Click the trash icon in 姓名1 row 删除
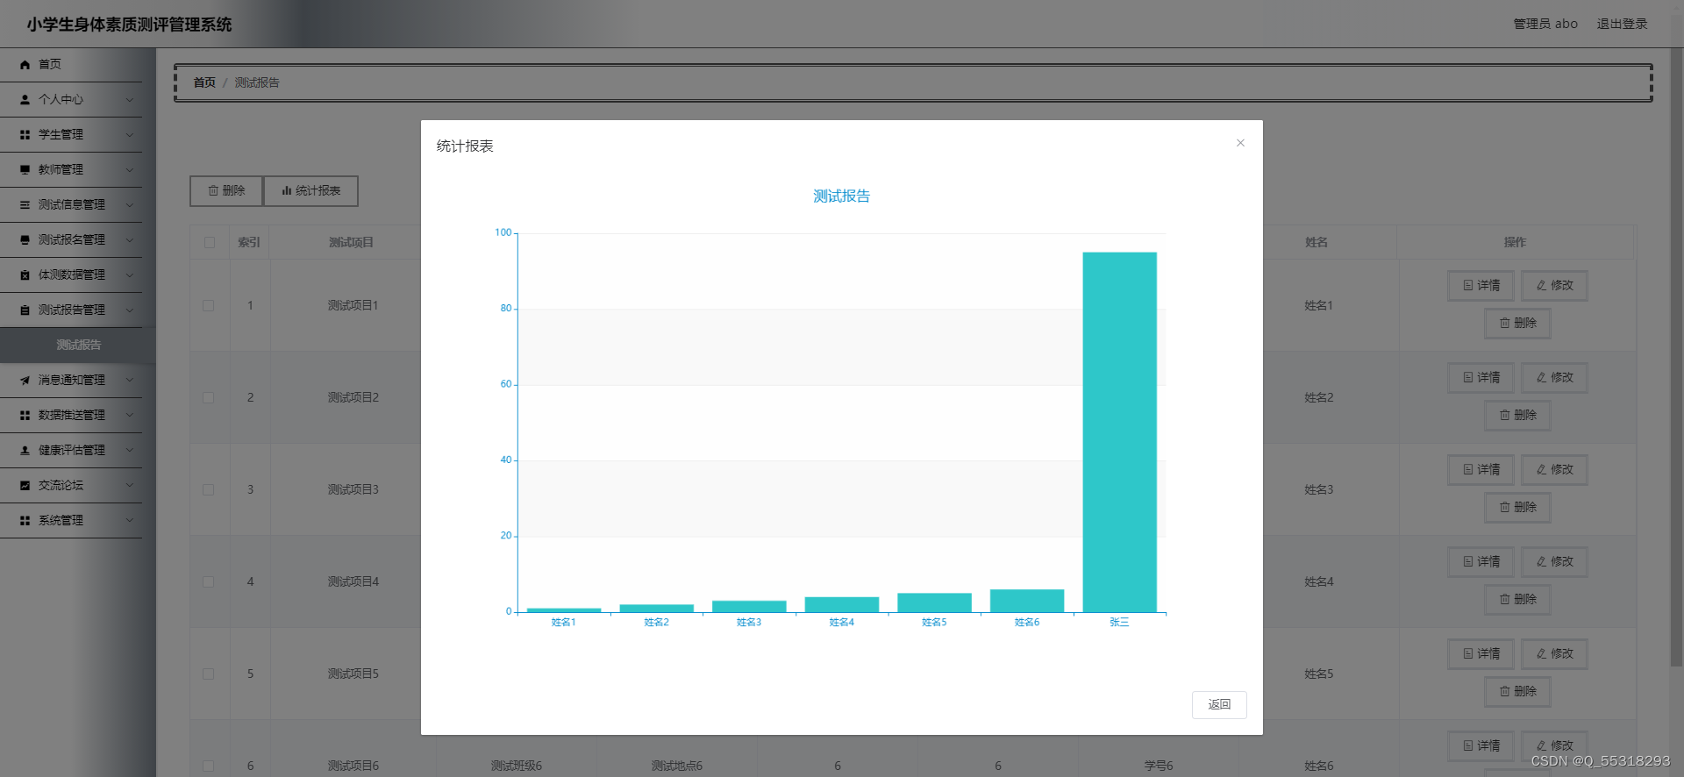The width and height of the screenshot is (1684, 777). pyautogui.click(x=1504, y=323)
